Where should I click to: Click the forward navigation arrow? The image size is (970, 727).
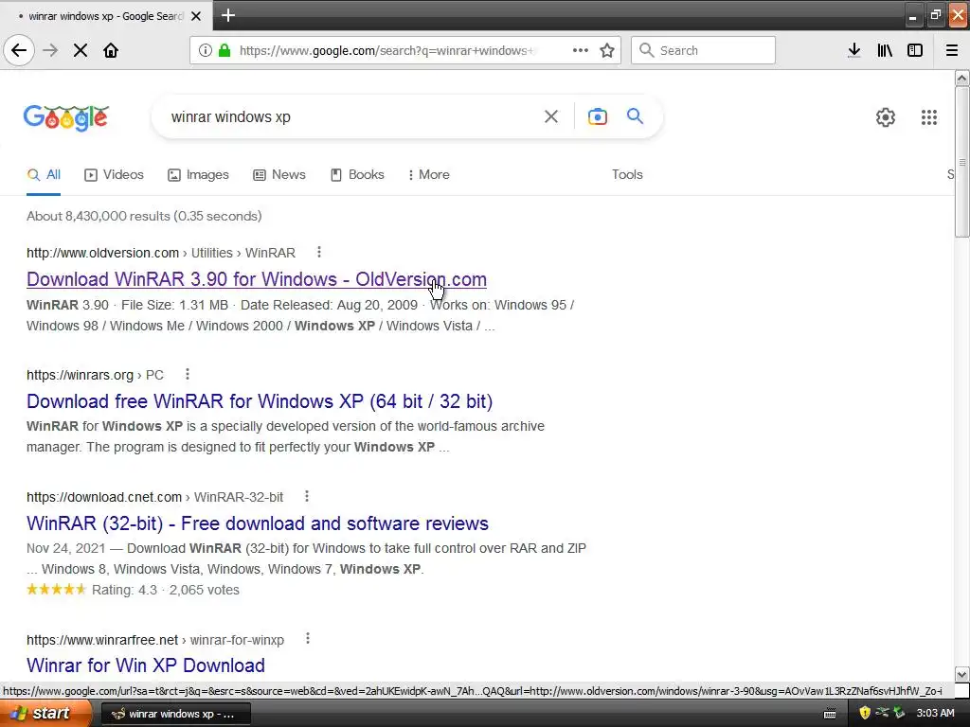[50, 50]
